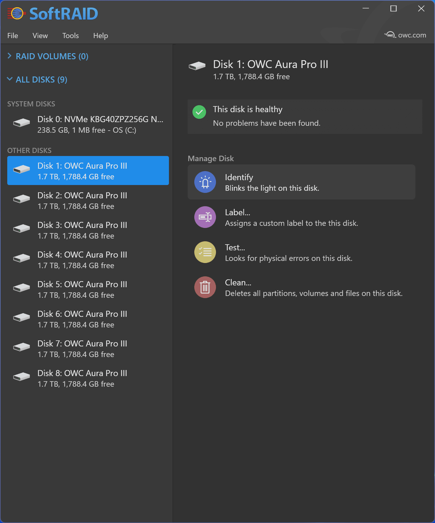Click the purple Label icon
Image resolution: width=435 pixels, height=523 pixels.
click(205, 217)
